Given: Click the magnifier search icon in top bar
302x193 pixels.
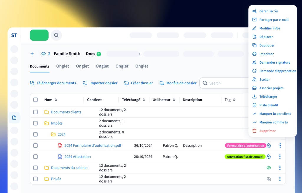Looking at the screenshot, I should point(56,35).
